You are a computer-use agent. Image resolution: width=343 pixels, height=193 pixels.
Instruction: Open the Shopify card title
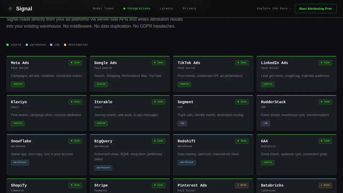tap(19, 185)
